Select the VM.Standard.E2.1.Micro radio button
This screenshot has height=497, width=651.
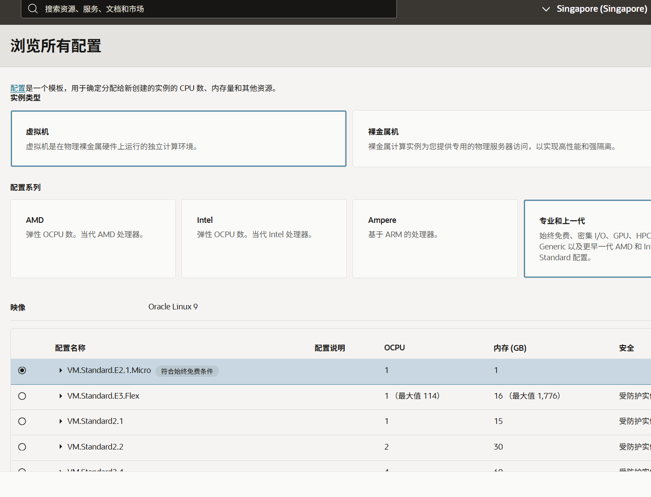click(22, 370)
